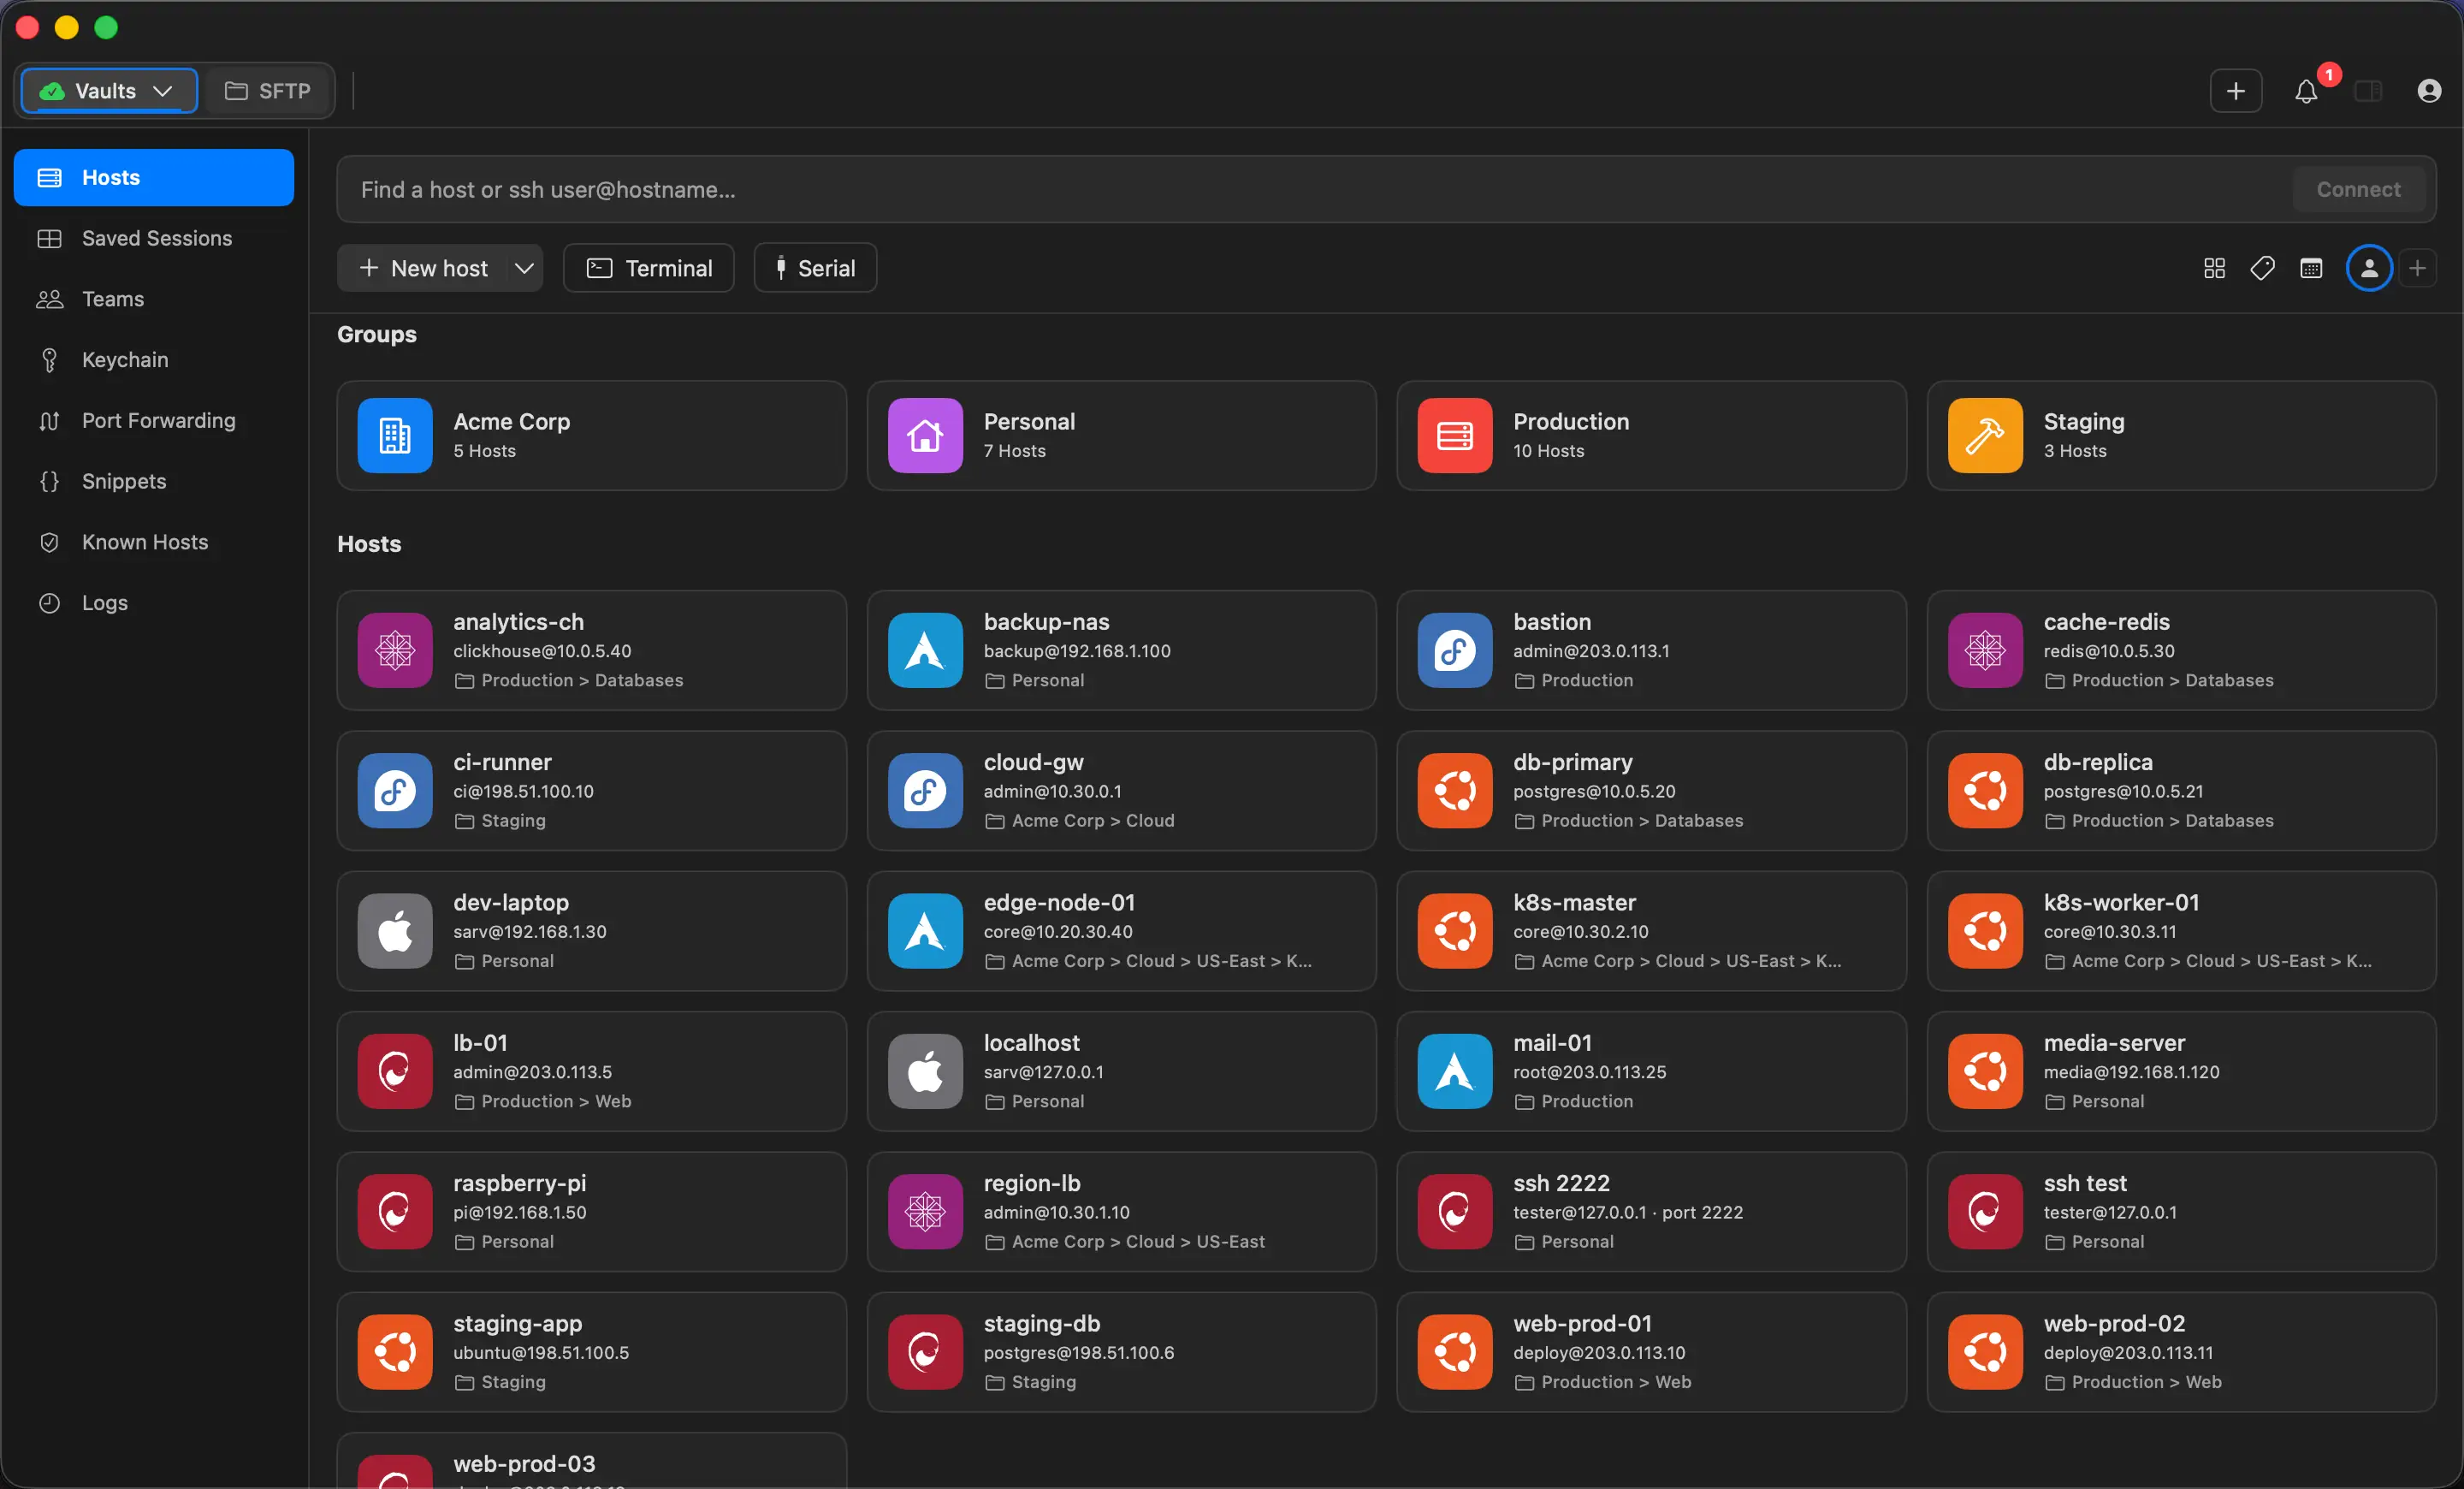Screen dimensions: 2464x1489
Task: Open the Production group icon
Action: [1454, 435]
